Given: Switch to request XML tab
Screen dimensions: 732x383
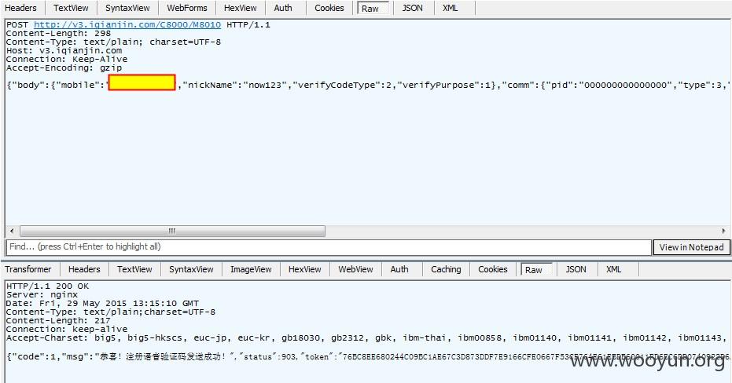Looking at the screenshot, I should pyautogui.click(x=450, y=8).
